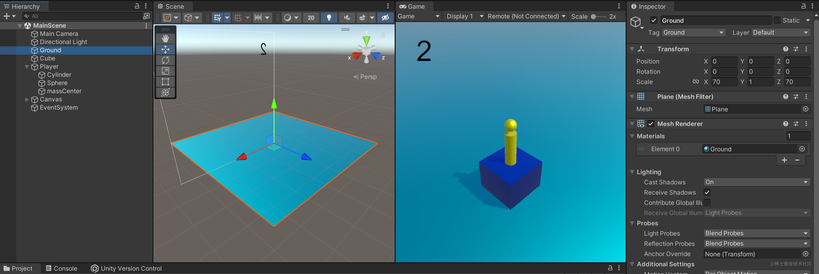Open the Display 1 dropdown
This screenshot has height=274, width=819.
(x=465, y=16)
